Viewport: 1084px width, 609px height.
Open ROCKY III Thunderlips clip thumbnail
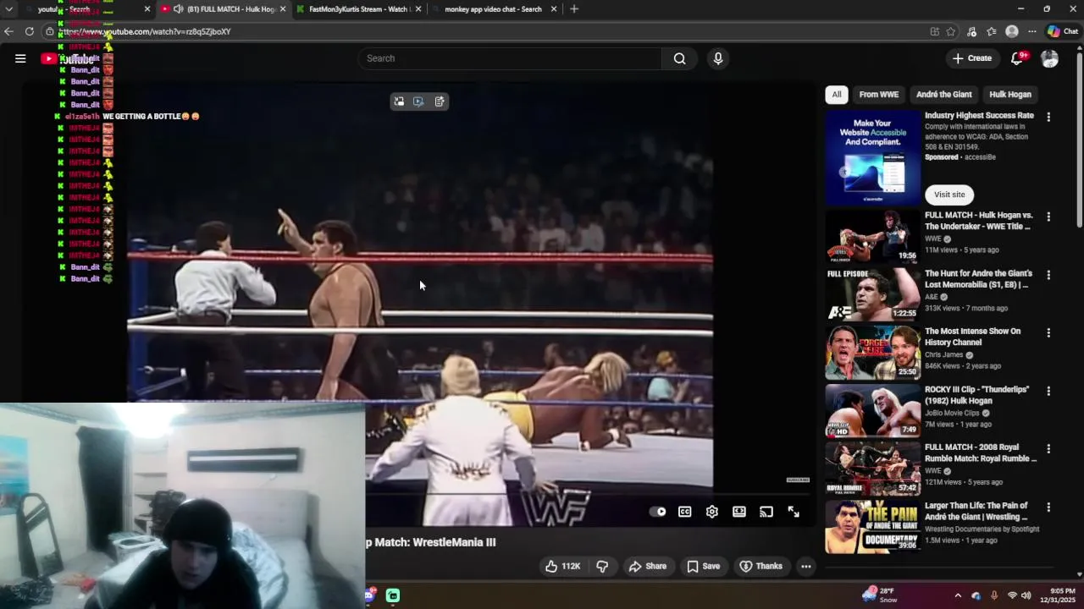point(873,410)
